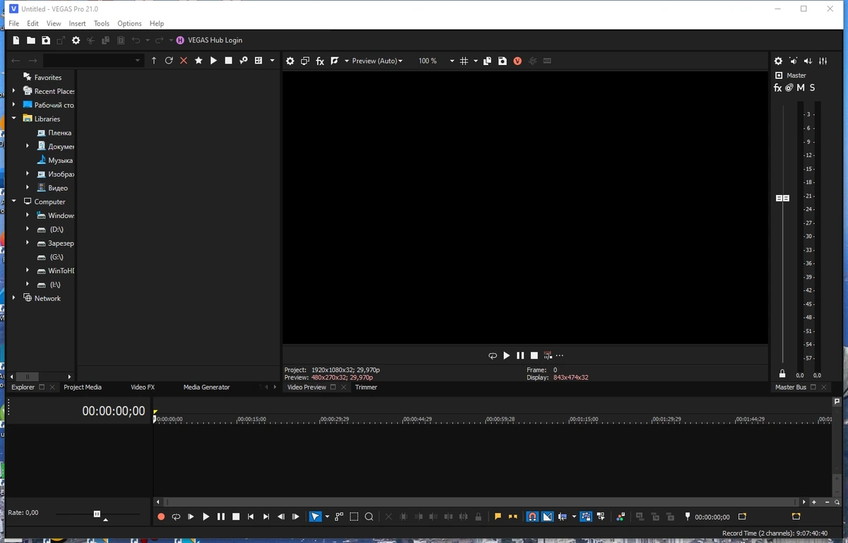Open project properties gear in main toolbar

(x=76, y=40)
